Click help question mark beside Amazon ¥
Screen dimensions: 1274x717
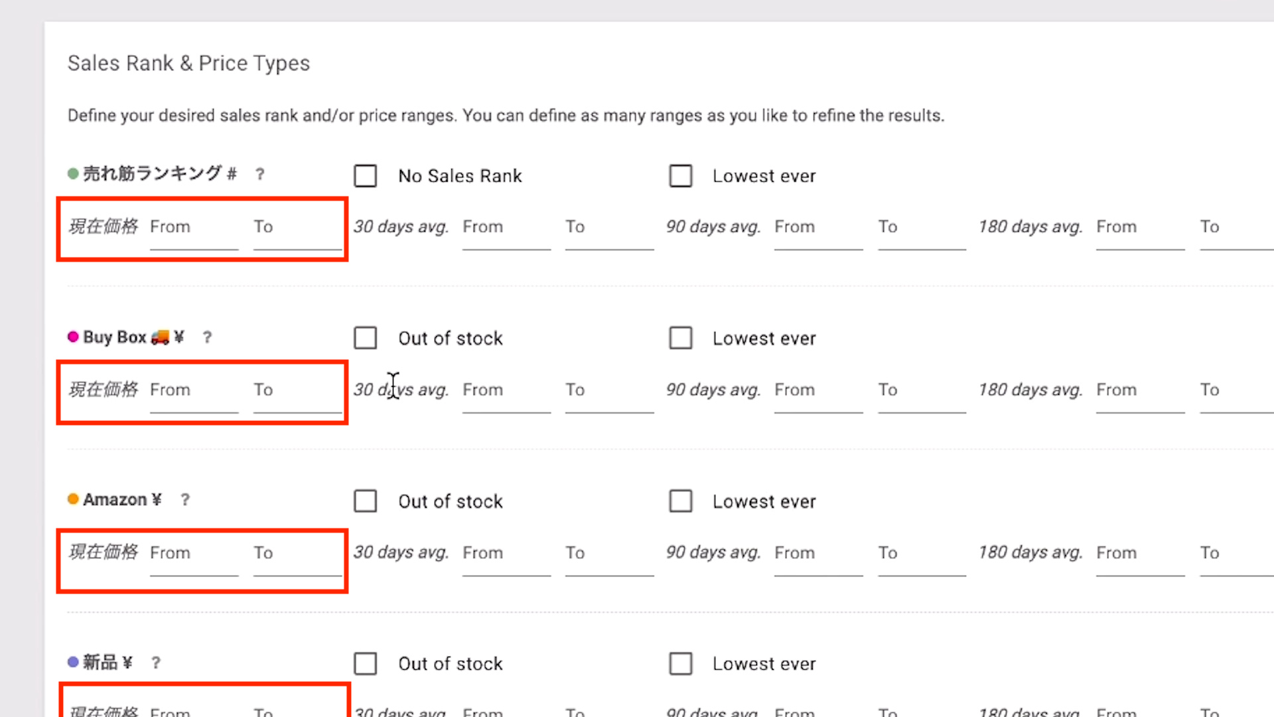(x=185, y=500)
